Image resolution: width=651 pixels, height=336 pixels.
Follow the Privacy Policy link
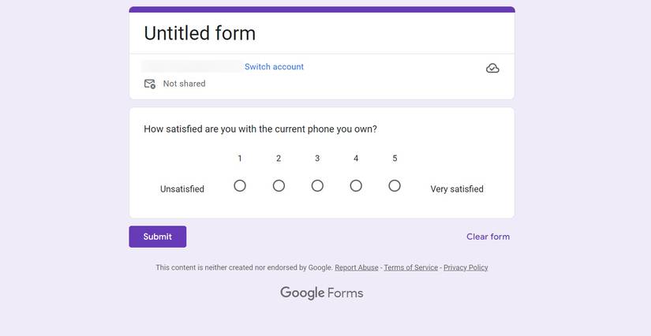[466, 267]
